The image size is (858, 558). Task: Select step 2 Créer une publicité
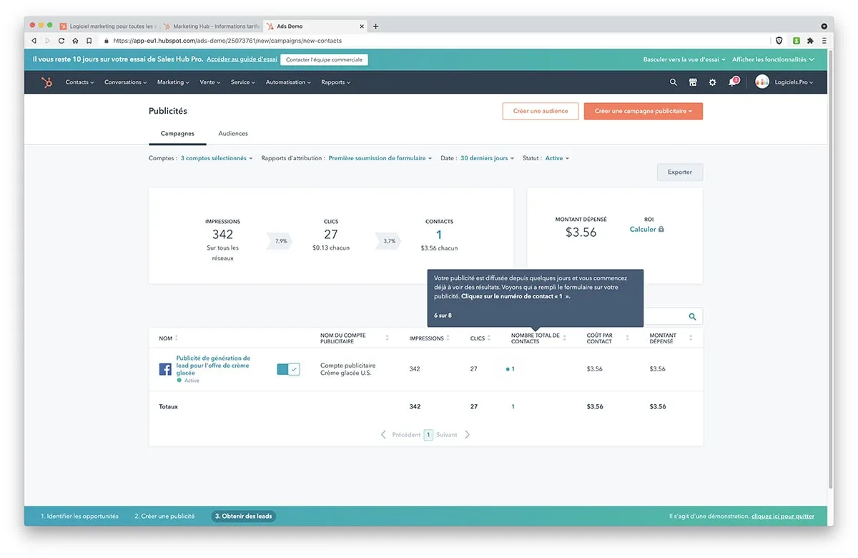point(164,516)
